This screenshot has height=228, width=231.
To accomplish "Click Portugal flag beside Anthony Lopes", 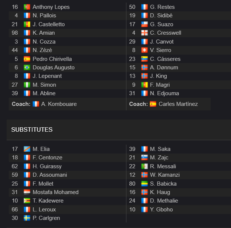I will tap(27, 7).
